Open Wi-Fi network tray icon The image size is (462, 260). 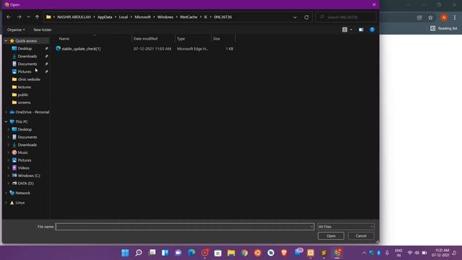pyautogui.click(x=410, y=253)
